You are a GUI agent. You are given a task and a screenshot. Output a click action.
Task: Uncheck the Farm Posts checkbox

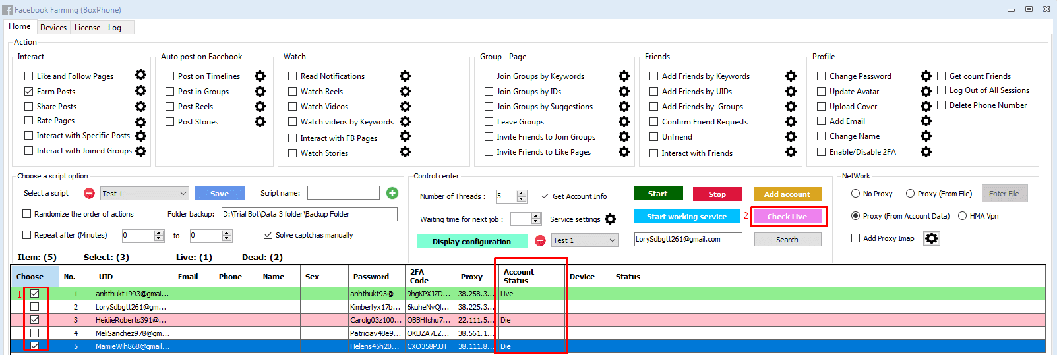[28, 92]
